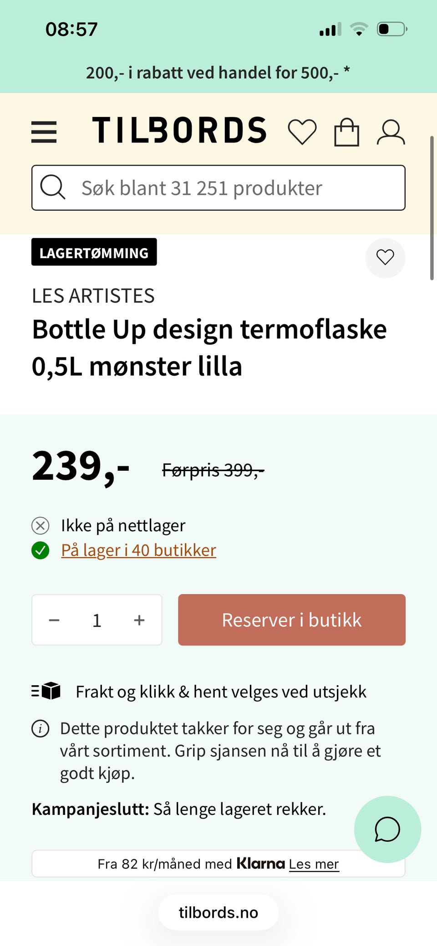Open the chat support bubble
Image resolution: width=437 pixels, height=946 pixels.
(387, 829)
